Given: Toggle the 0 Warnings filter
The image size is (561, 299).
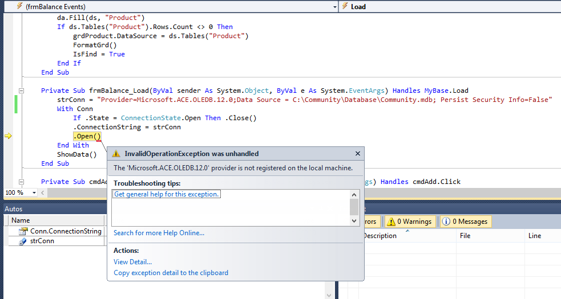Looking at the screenshot, I should 410,222.
